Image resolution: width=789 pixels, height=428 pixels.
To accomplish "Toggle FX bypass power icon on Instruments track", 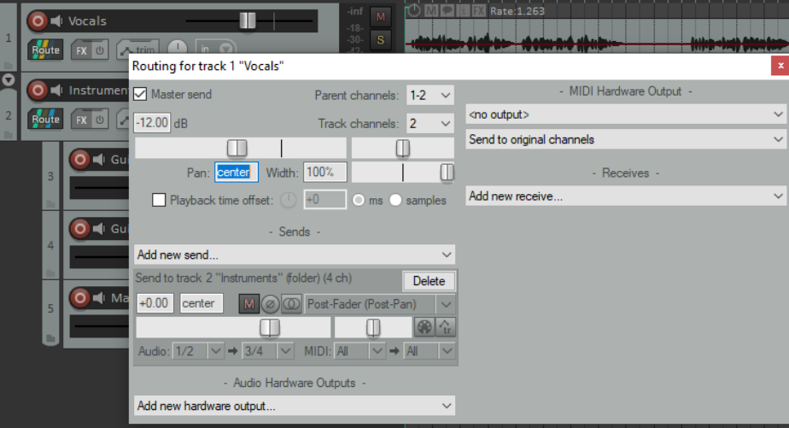I will tap(100, 120).
